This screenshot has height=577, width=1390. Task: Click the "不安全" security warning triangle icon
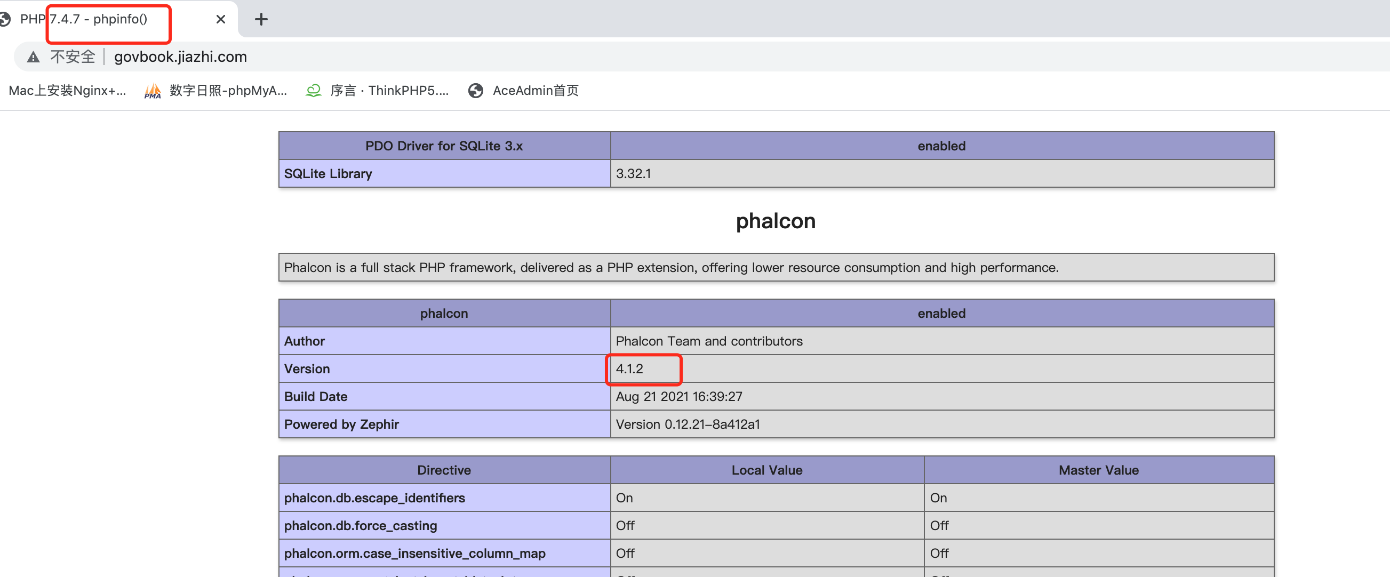33,57
